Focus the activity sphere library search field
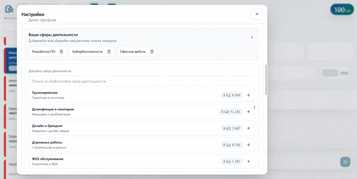357x179 pixels. (142, 81)
